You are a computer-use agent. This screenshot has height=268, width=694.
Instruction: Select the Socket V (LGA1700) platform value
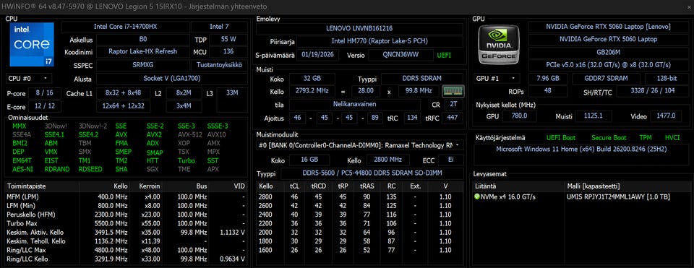[x=172, y=79]
